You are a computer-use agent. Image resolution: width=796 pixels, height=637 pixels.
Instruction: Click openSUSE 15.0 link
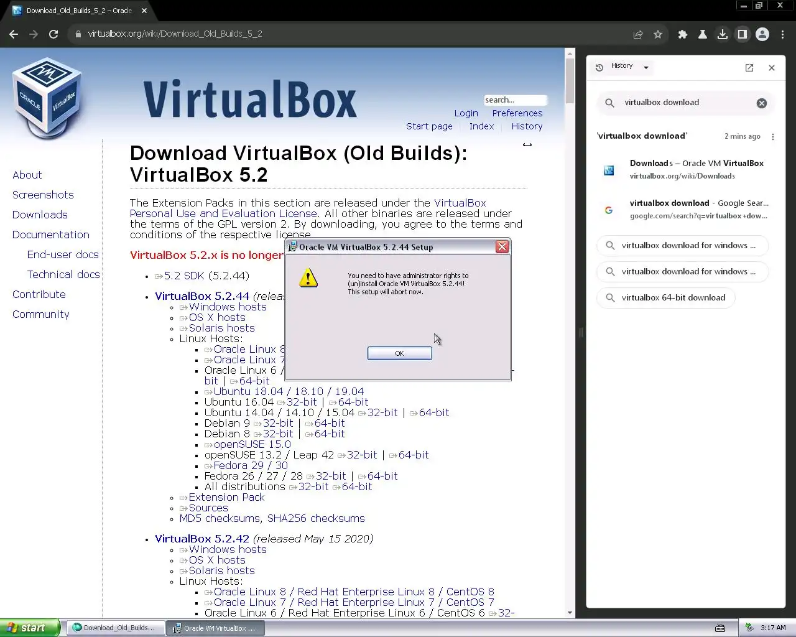point(252,445)
